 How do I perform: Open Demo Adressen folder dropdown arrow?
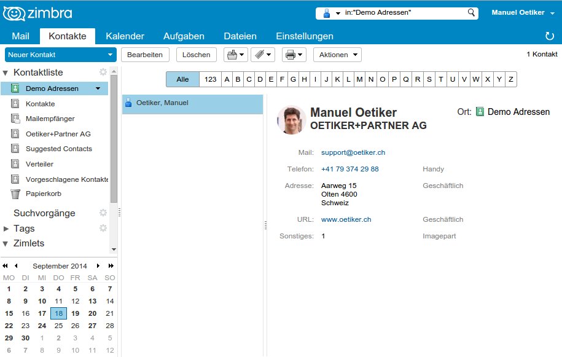point(98,88)
